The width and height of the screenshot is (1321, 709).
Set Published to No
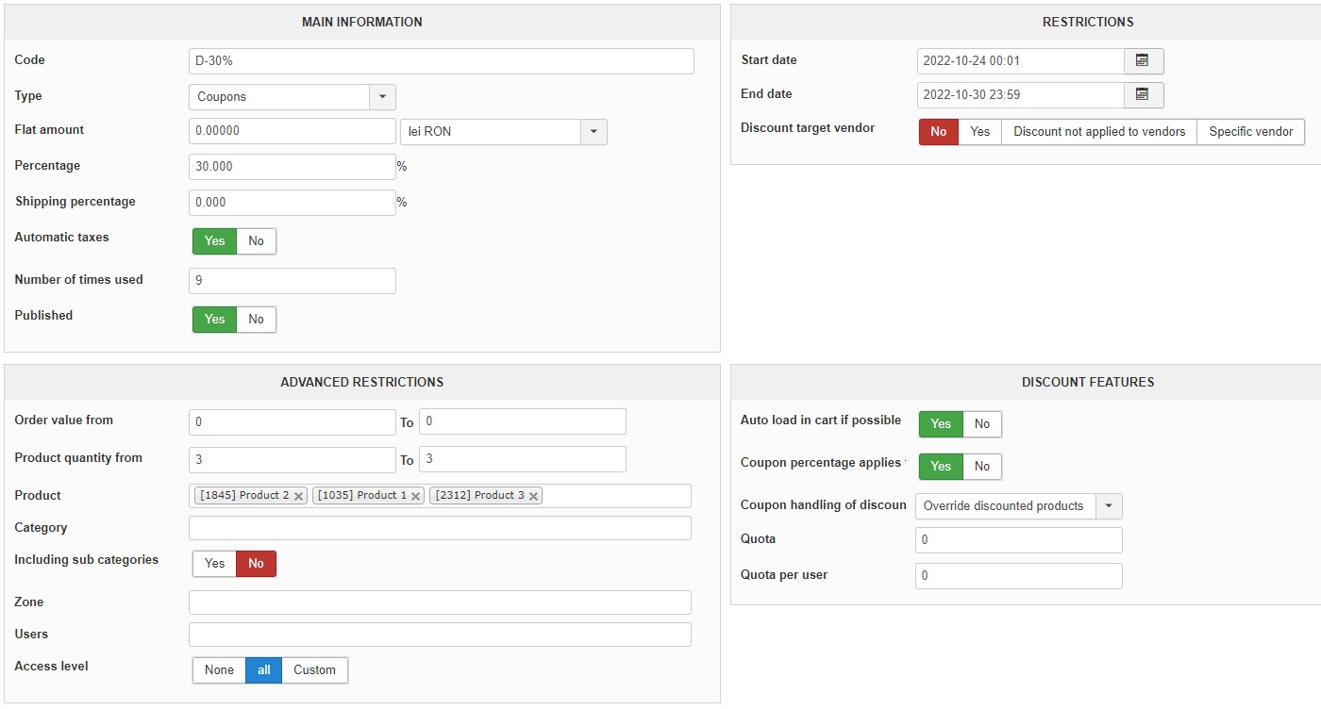pos(256,320)
